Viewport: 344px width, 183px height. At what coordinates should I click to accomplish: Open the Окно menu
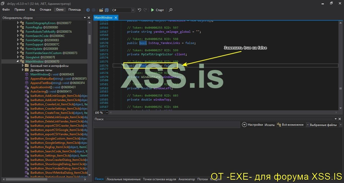tap(60, 10)
